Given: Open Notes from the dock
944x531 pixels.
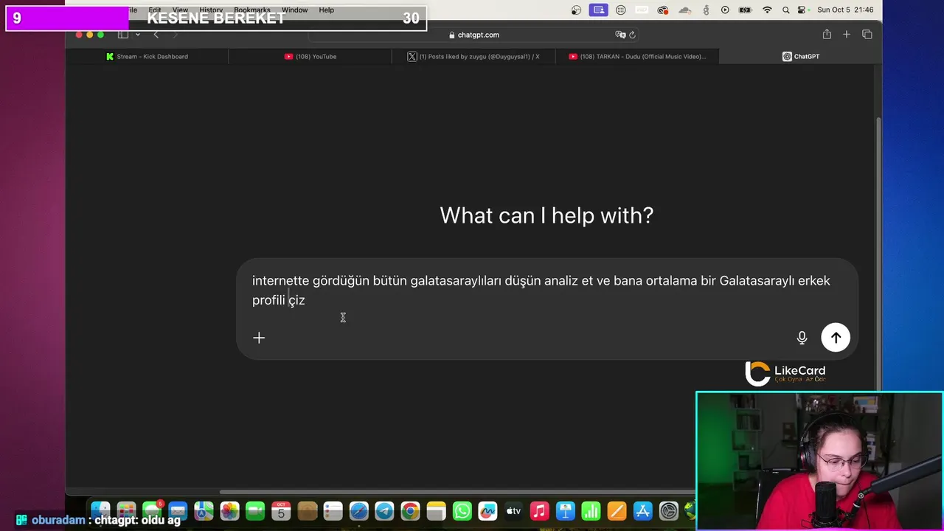Looking at the screenshot, I should tap(436, 510).
